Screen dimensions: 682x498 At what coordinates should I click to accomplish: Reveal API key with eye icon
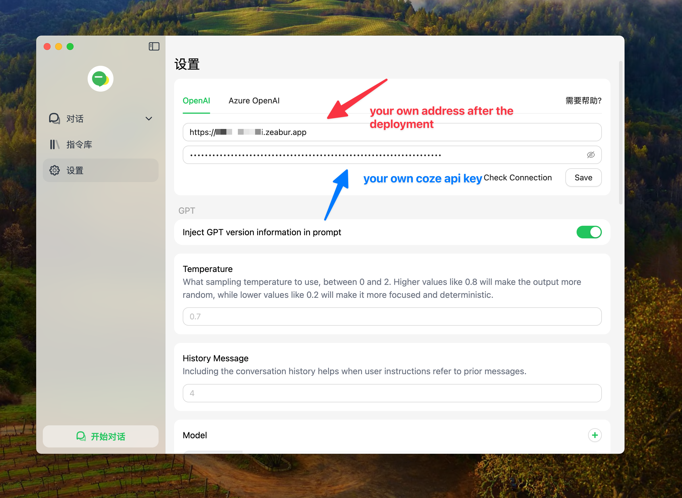(590, 155)
